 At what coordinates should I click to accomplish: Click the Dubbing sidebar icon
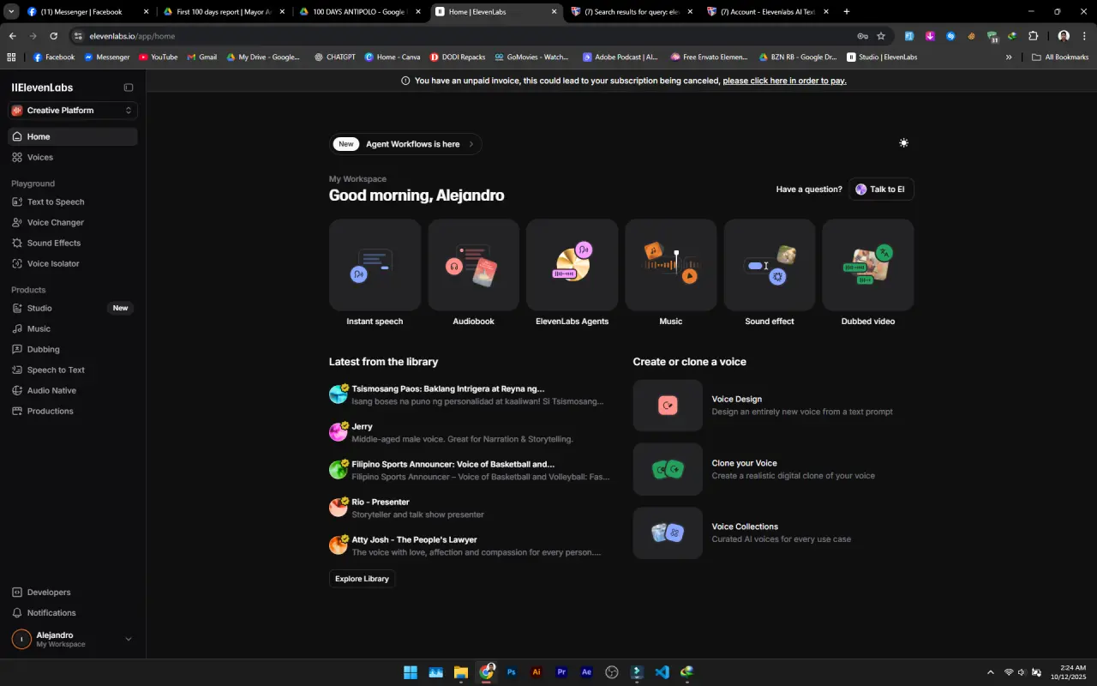[18, 349]
